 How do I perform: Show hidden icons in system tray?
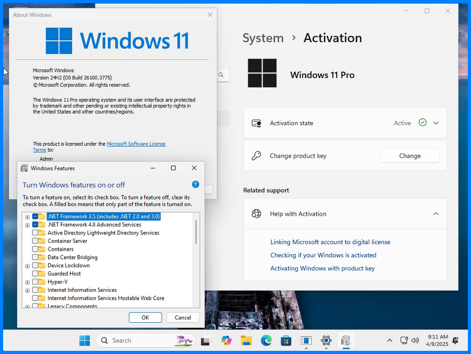pos(390,340)
